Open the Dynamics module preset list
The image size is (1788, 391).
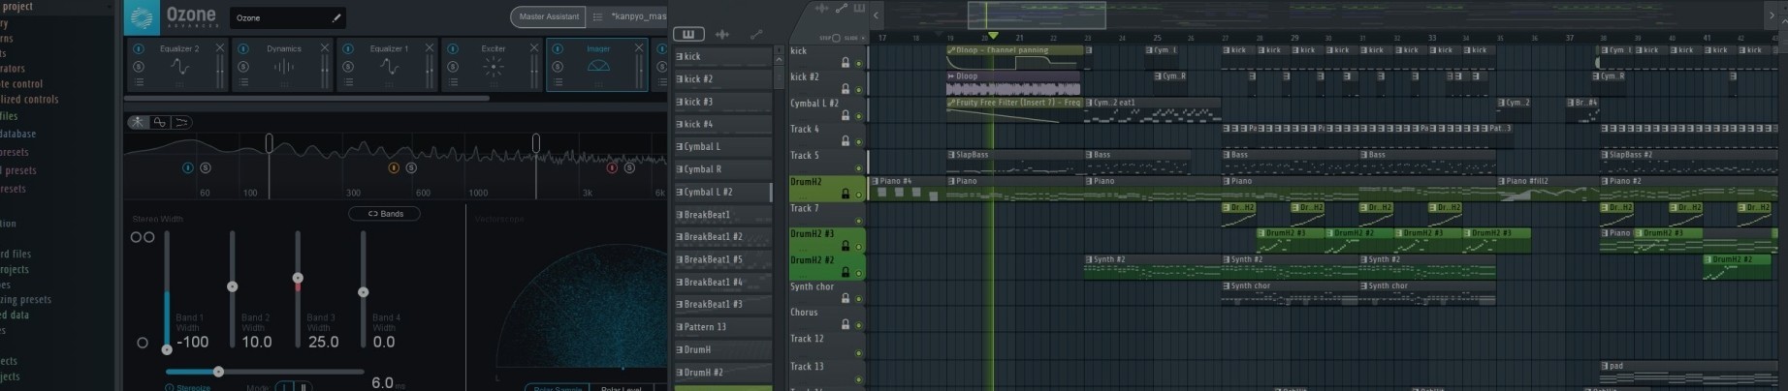click(x=243, y=82)
